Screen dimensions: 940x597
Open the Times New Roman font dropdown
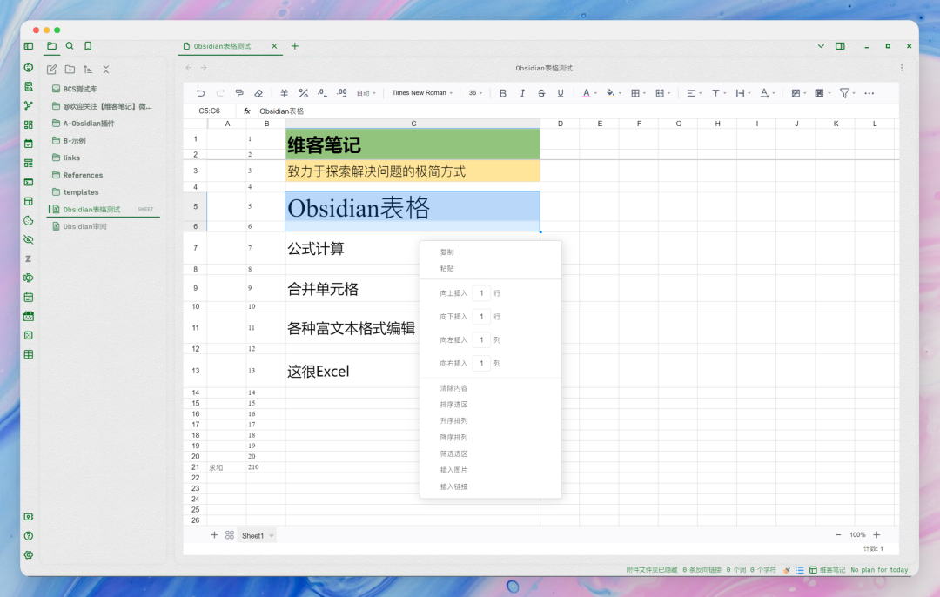pos(421,92)
